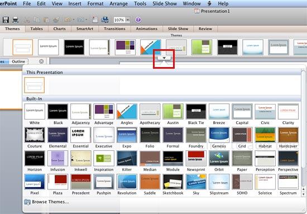Collapse the themes gallery with the down-arrow handle
Viewport: 307px width, 214px height.
164,58
